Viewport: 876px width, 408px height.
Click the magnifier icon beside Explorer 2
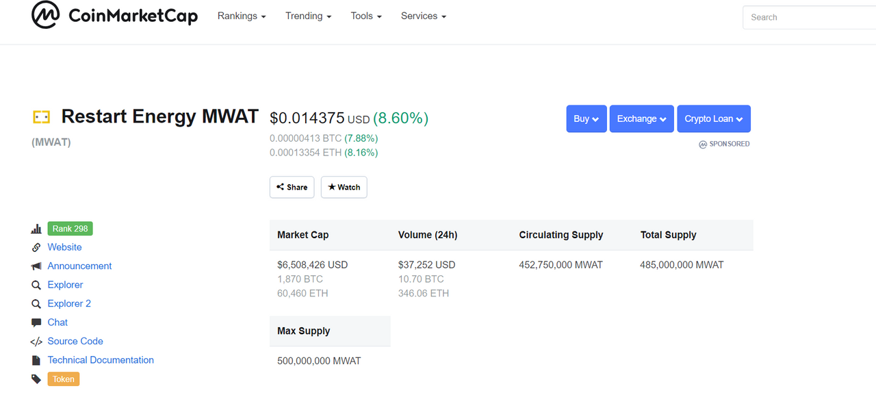pos(36,304)
